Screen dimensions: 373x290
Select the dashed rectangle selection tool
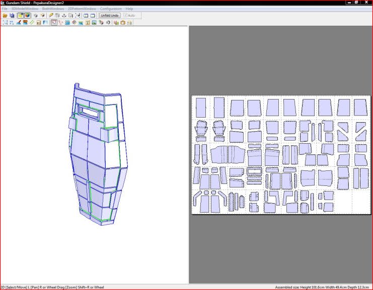click(5, 23)
